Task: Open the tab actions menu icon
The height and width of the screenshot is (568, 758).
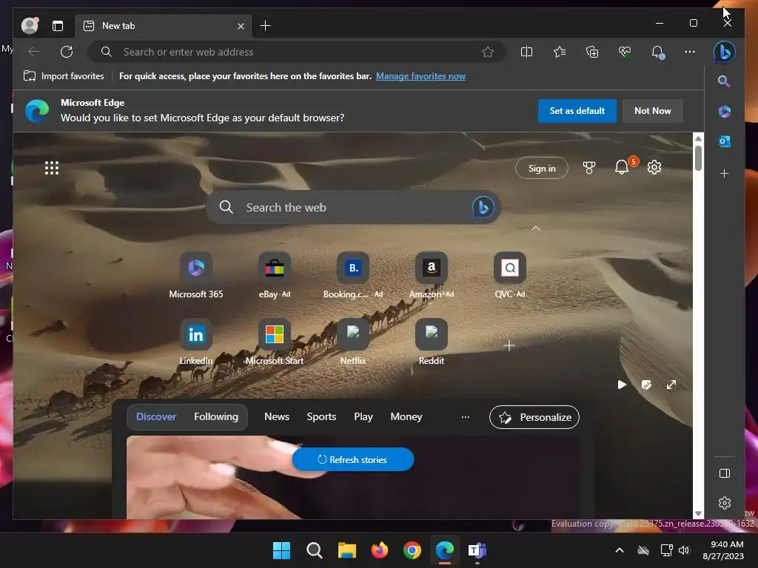Action: pyautogui.click(x=58, y=26)
